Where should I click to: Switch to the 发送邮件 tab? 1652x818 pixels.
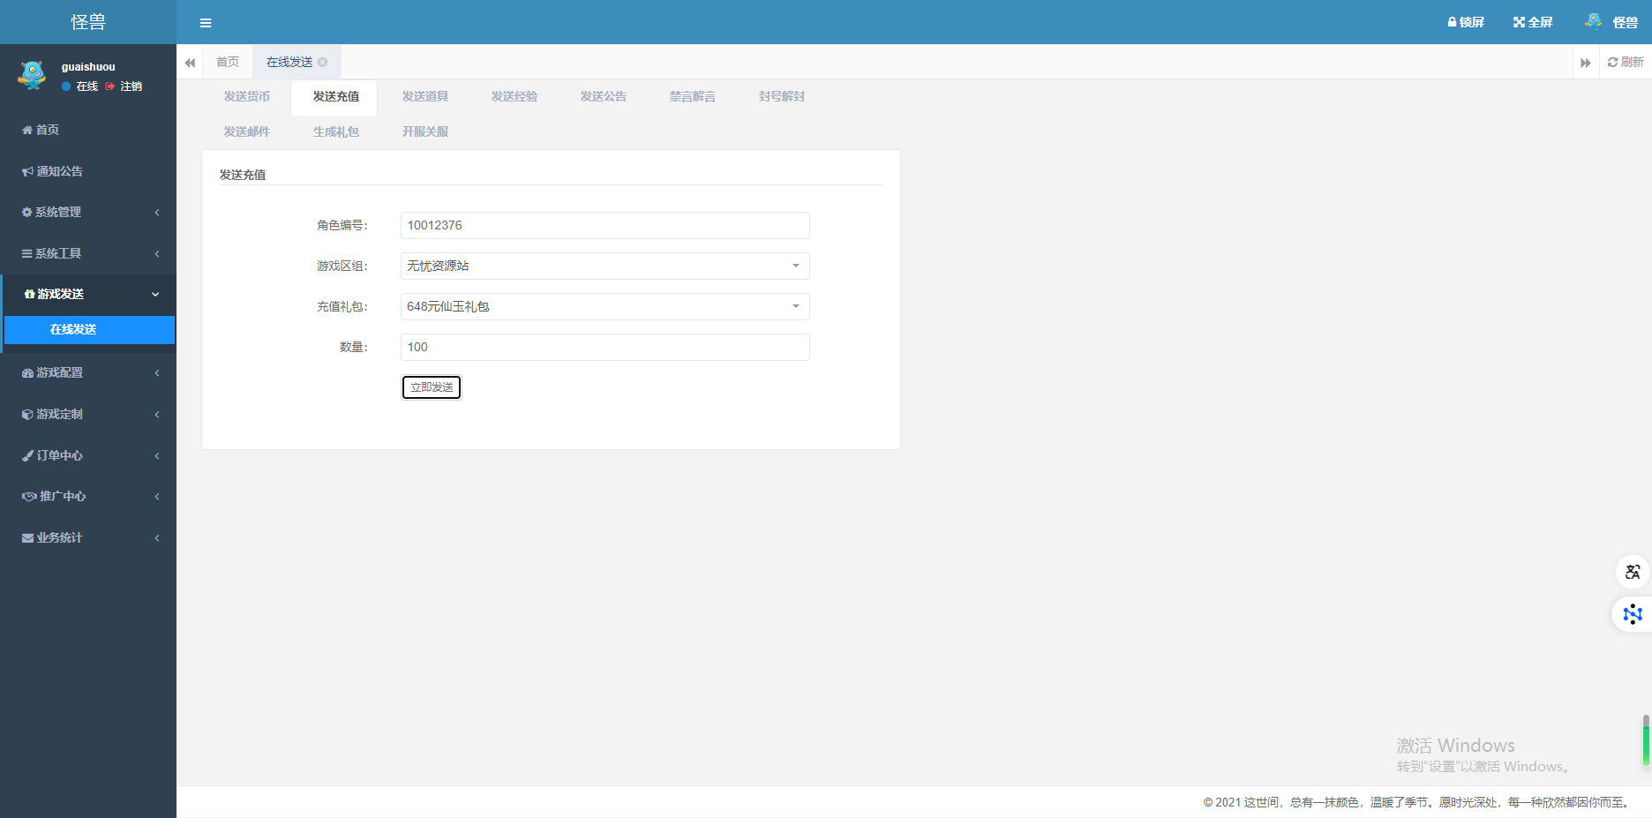coord(247,131)
